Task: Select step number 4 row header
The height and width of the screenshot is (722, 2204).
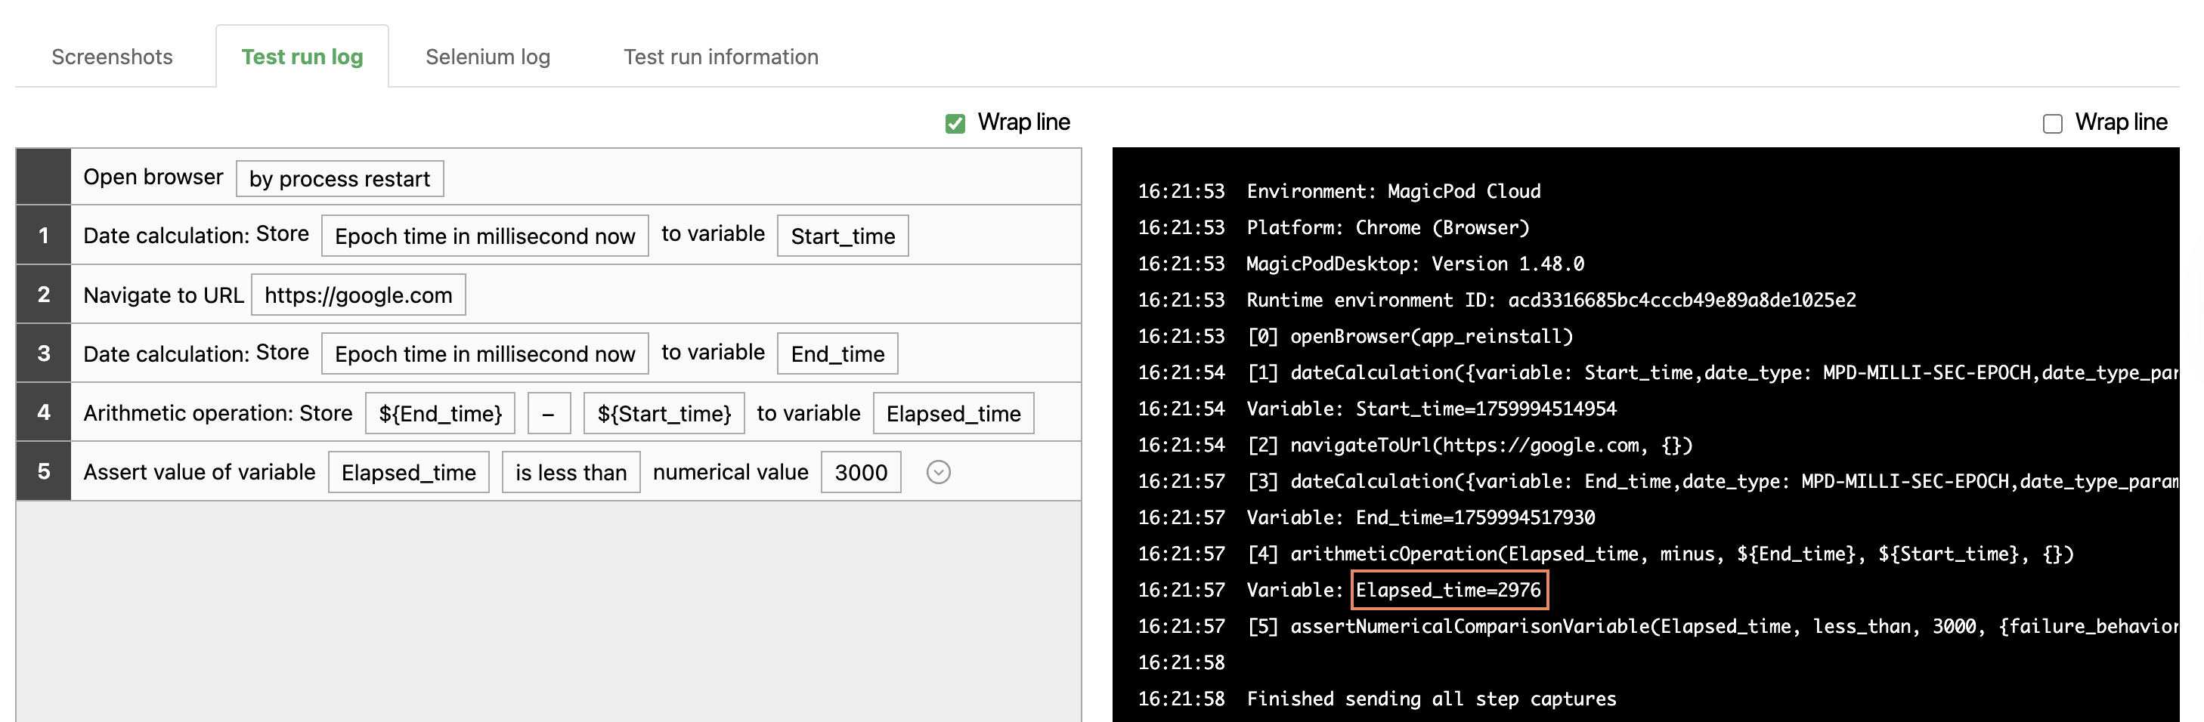Action: tap(44, 412)
